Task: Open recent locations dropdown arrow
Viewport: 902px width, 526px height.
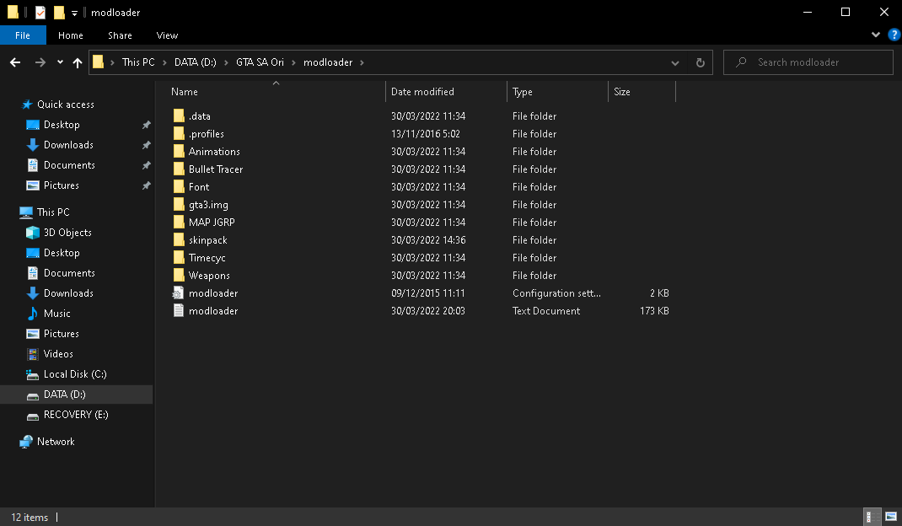Action: tap(60, 62)
